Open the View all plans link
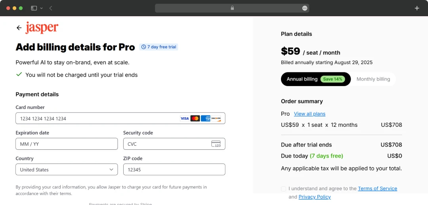 point(310,114)
